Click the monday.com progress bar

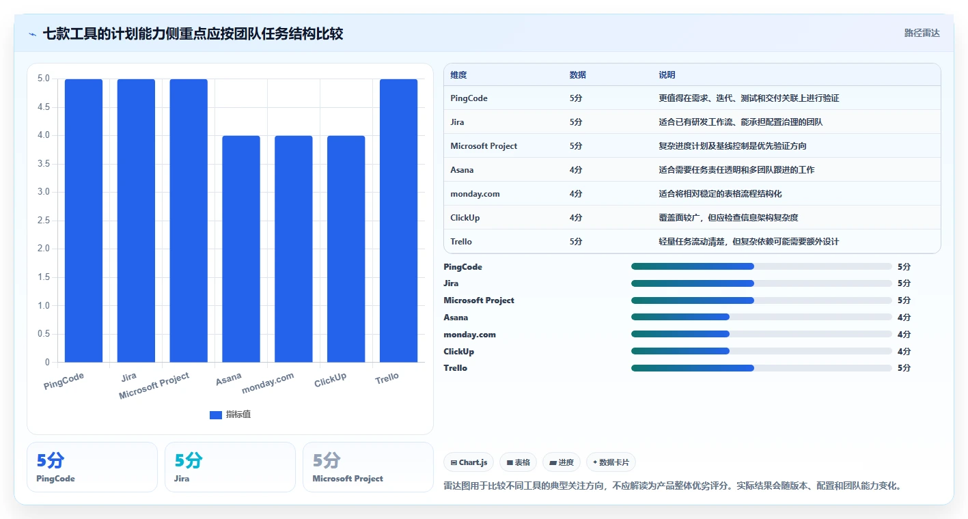point(762,334)
